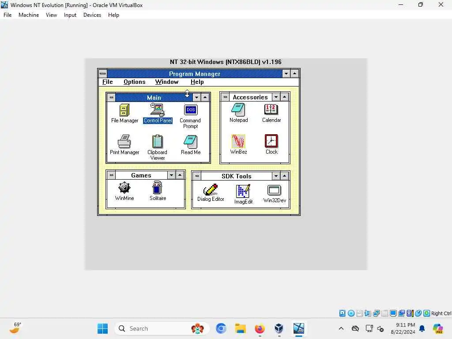Click the VirtualBox cube taskbar icon
The width and height of the screenshot is (452, 339).
pos(279,328)
